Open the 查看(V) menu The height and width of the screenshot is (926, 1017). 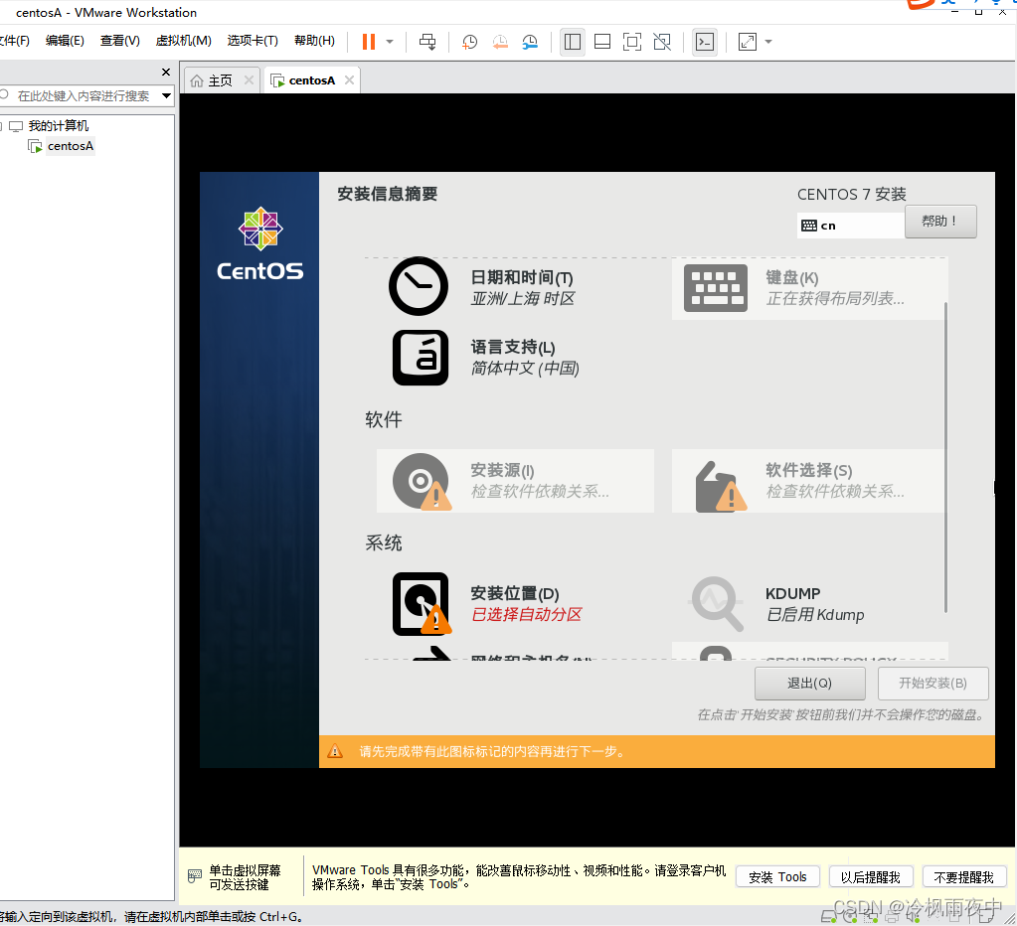pos(120,41)
